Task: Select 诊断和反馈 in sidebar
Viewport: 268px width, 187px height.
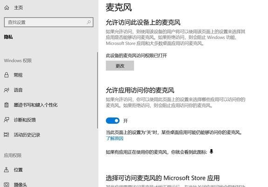Action: (x=25, y=120)
